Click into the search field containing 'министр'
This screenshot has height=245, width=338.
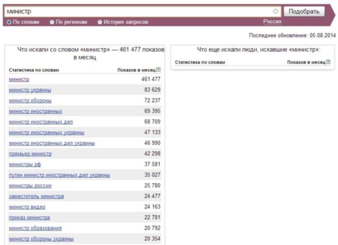142,11
